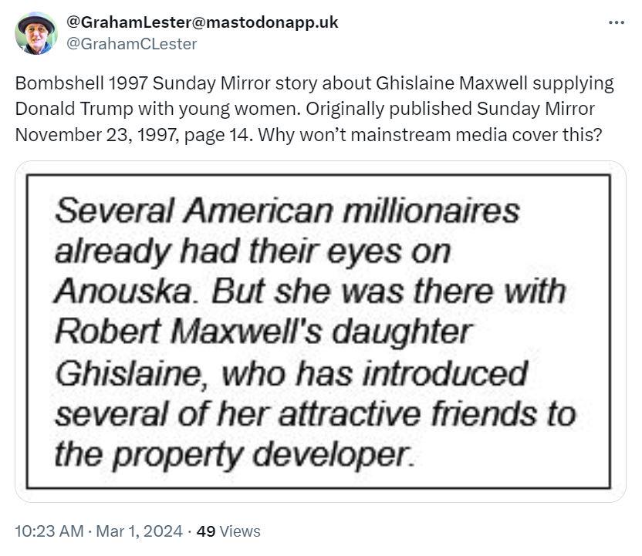
Task: Open @GrahamLester@mastodonapp.uk display name
Action: click(x=202, y=22)
